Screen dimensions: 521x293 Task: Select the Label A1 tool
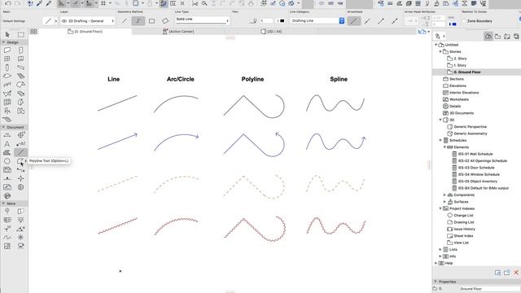(21, 144)
